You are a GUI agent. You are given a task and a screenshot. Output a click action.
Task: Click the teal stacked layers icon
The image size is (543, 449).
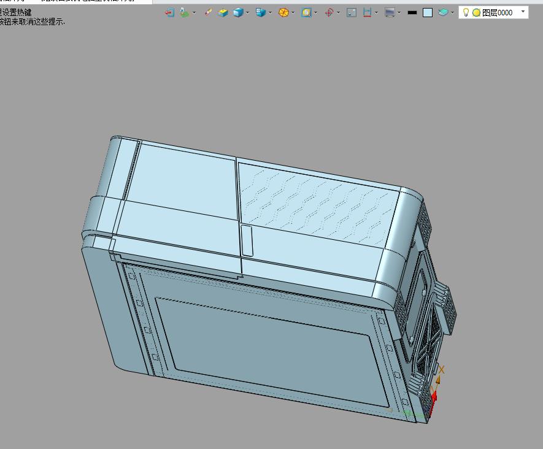443,12
